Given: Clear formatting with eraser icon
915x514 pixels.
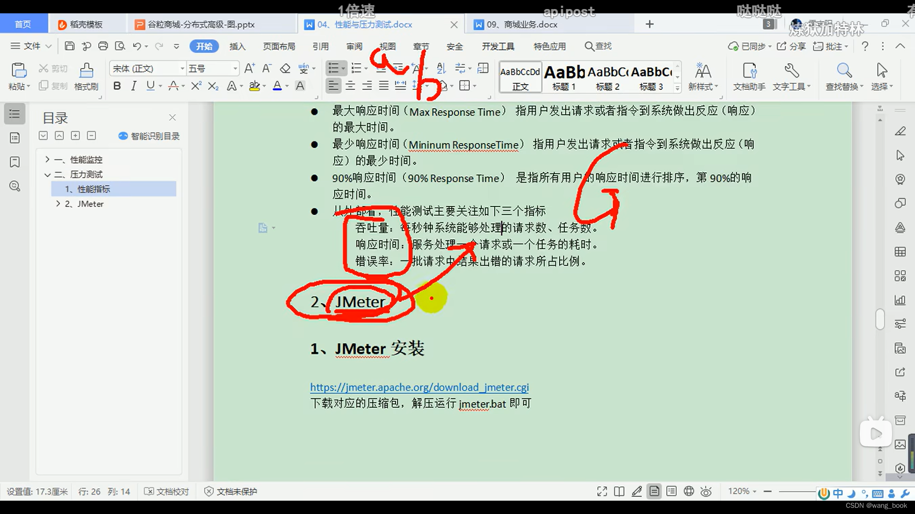Looking at the screenshot, I should pos(285,69).
